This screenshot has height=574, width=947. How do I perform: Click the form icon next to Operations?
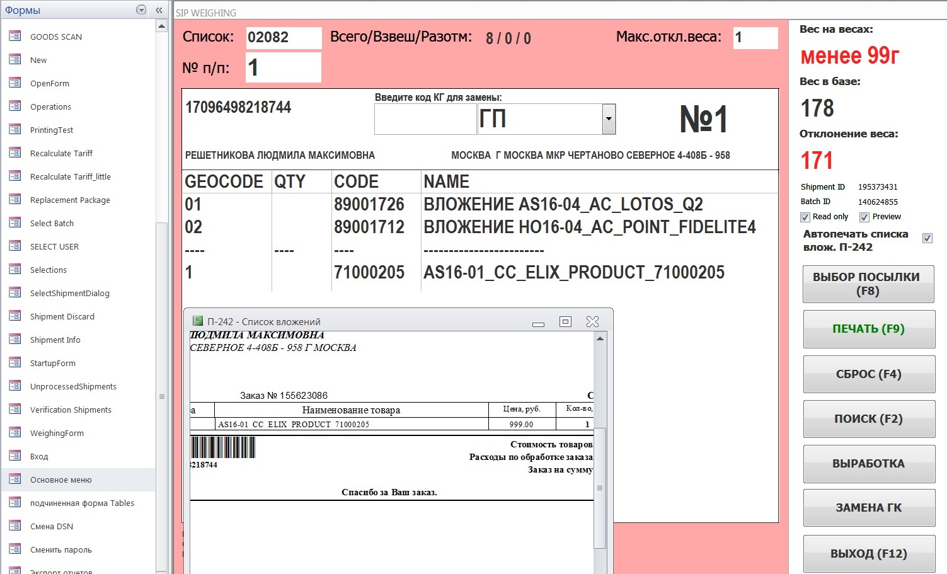tap(15, 106)
